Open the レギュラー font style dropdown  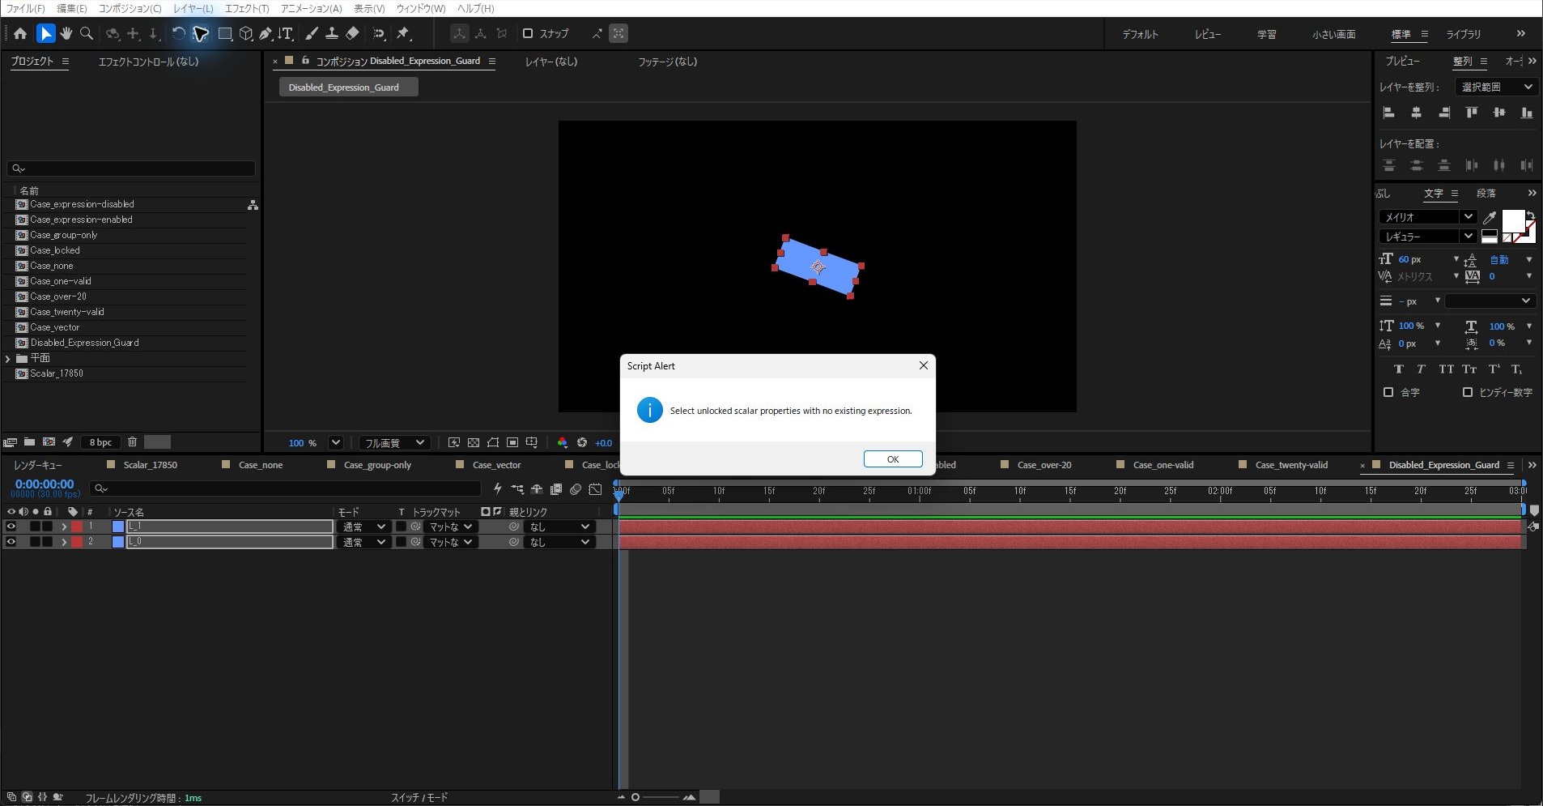point(1427,237)
